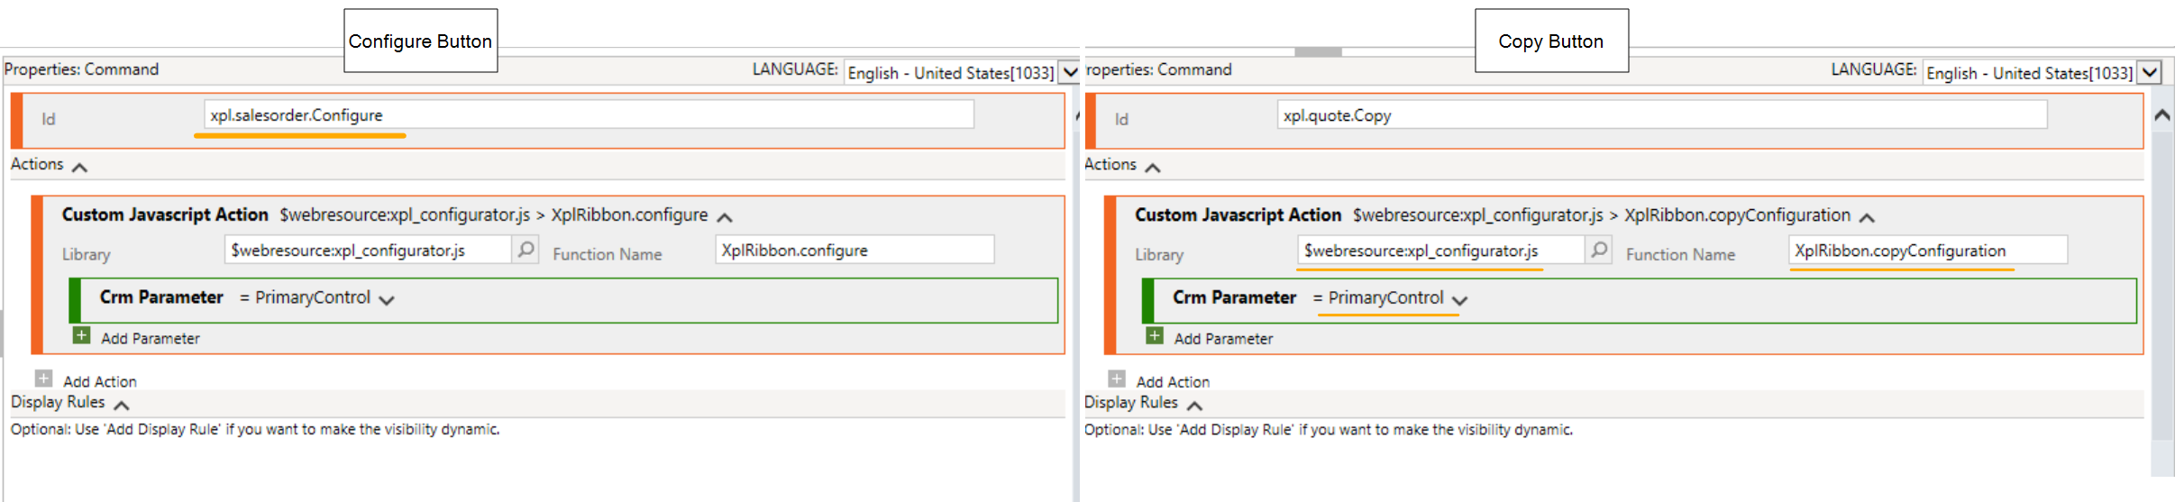The image size is (2184, 502).
Task: Click the 'Crm Parameter' label in Configure panel
Action: 161,297
